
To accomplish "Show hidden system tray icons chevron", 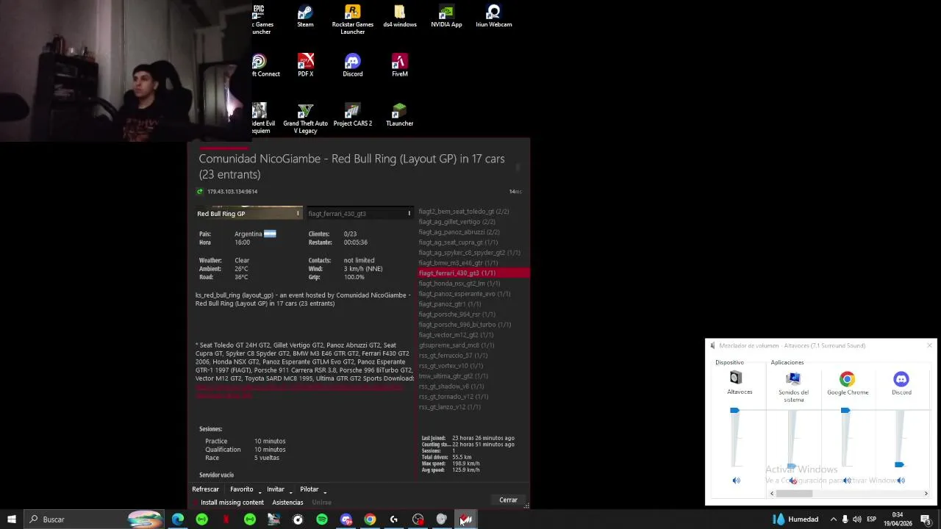I will click(x=833, y=519).
